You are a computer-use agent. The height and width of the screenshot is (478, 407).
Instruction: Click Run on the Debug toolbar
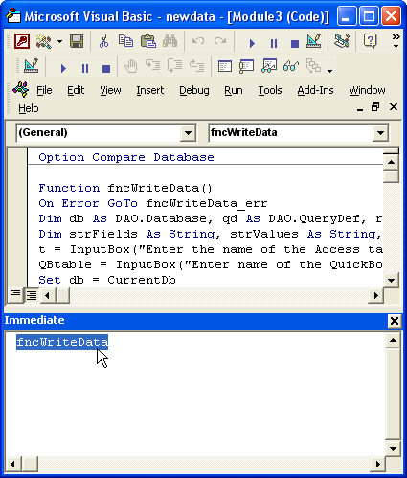click(x=63, y=68)
